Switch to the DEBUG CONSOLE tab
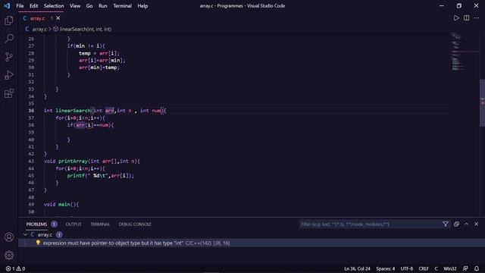This screenshot has width=485, height=273. pyautogui.click(x=135, y=224)
